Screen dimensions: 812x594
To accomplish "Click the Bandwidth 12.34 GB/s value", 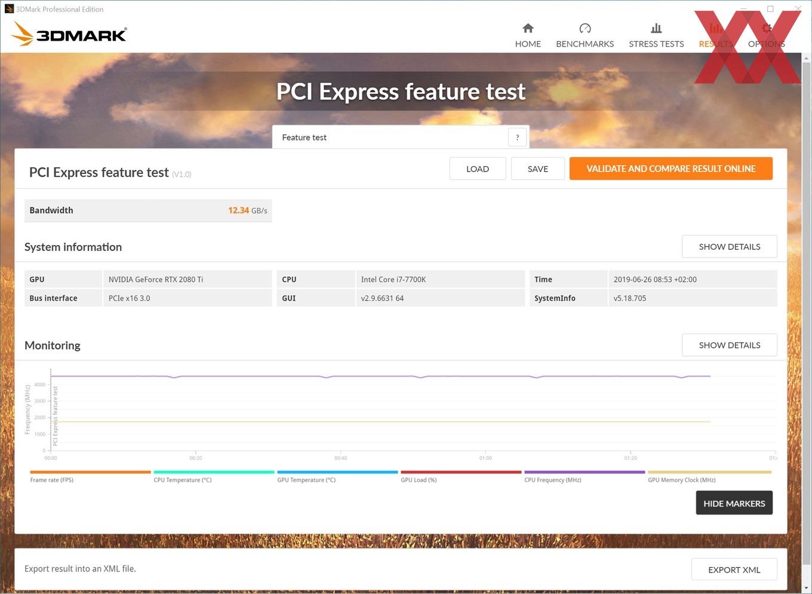I will [247, 210].
